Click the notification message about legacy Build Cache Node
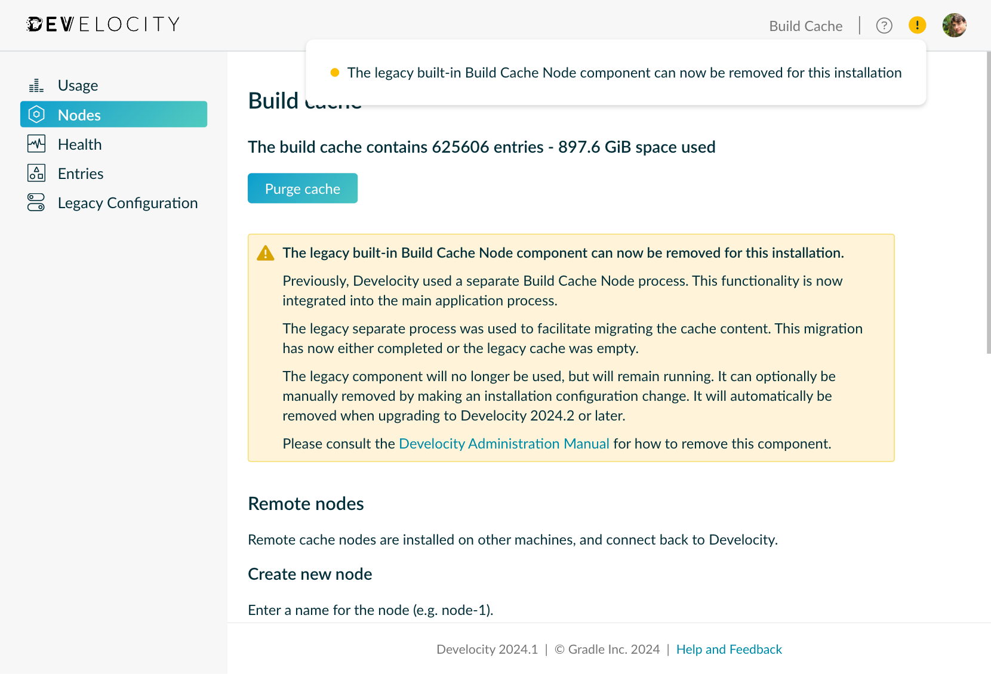Screen dimensions: 991x674 coord(625,72)
